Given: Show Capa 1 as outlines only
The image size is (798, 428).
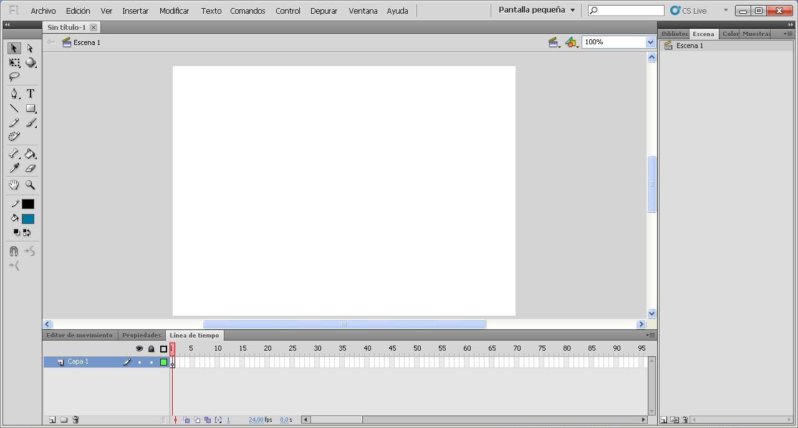Looking at the screenshot, I should pos(162,361).
